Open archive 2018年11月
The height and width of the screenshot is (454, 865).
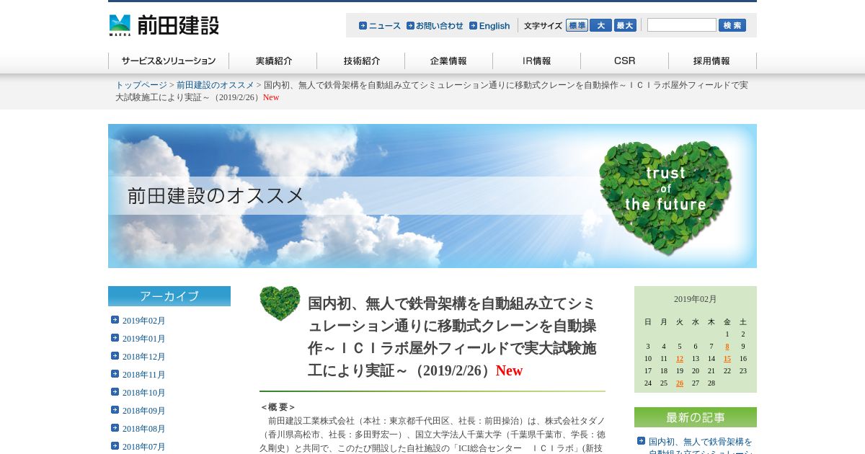[x=144, y=375]
